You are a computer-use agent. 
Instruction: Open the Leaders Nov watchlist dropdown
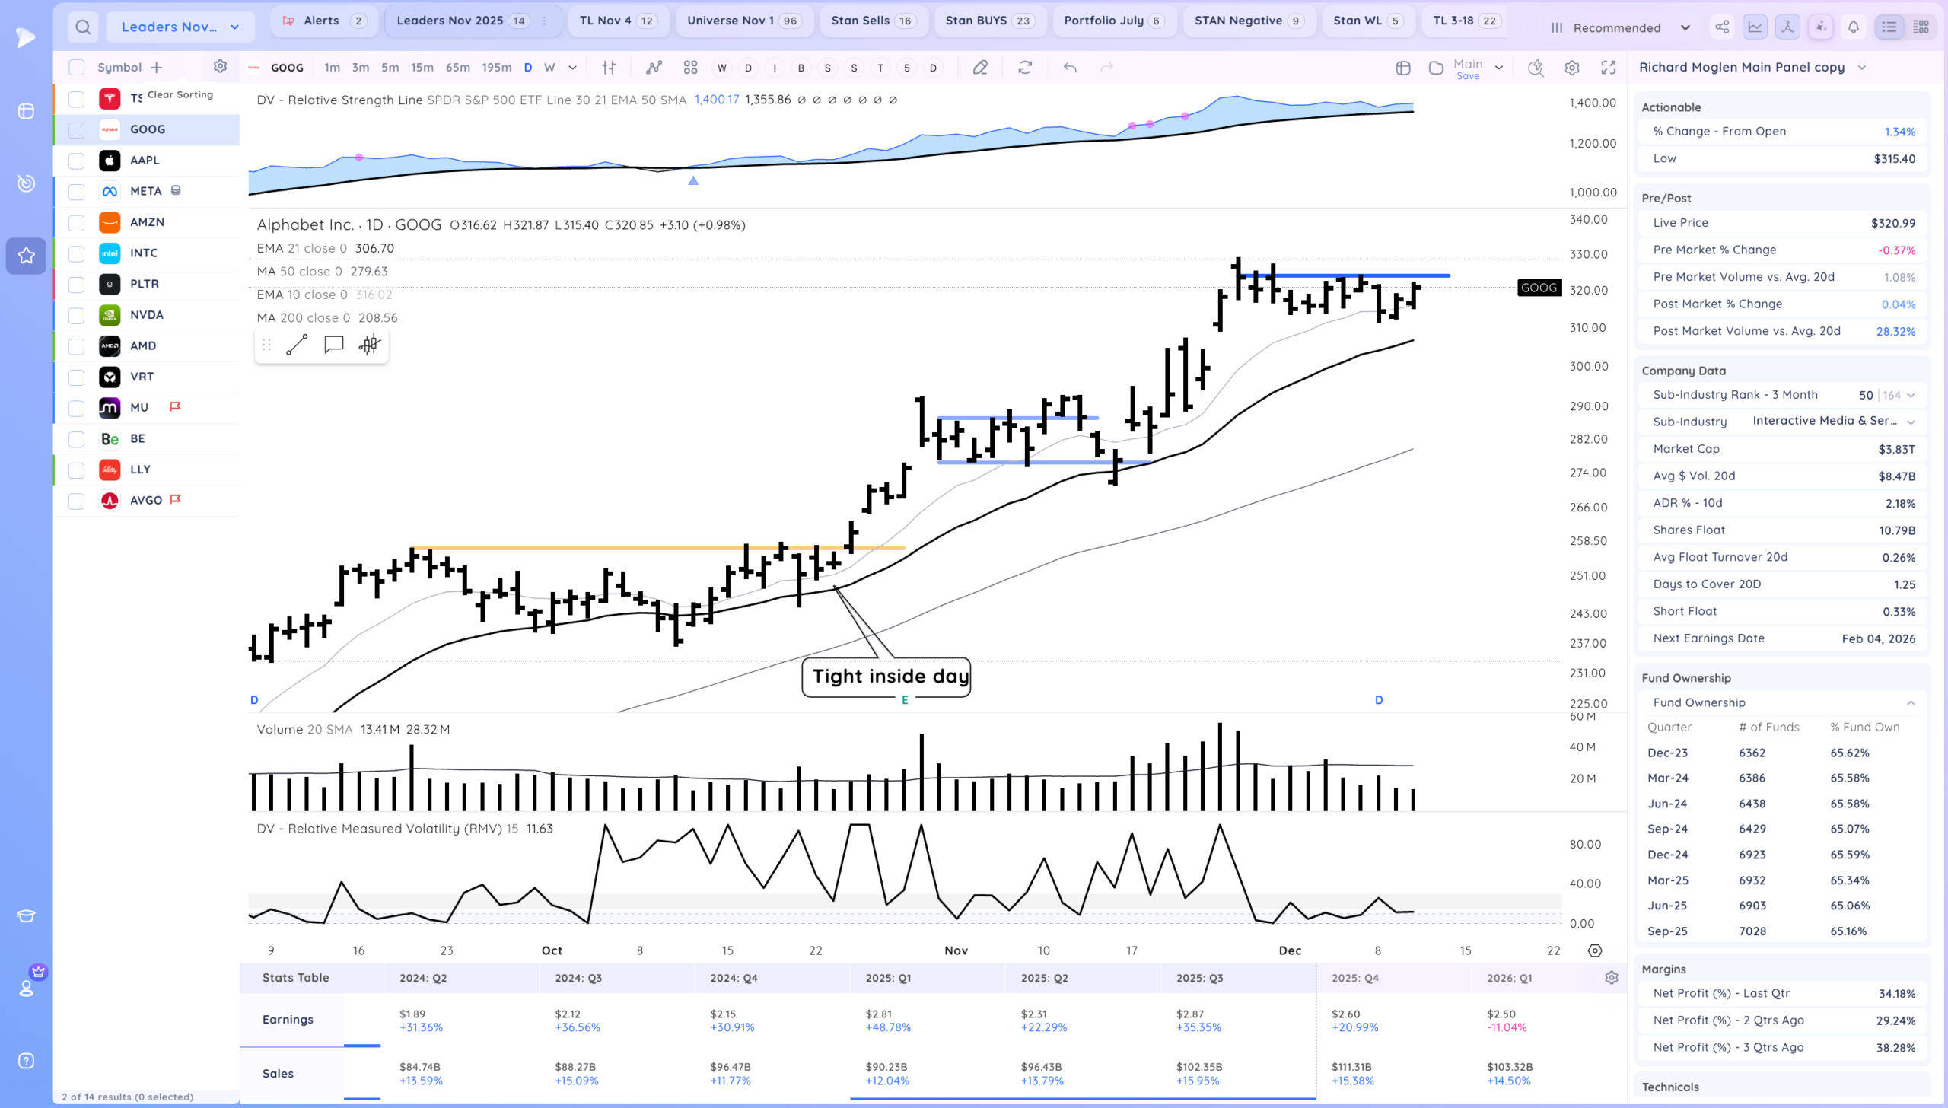[x=180, y=27]
